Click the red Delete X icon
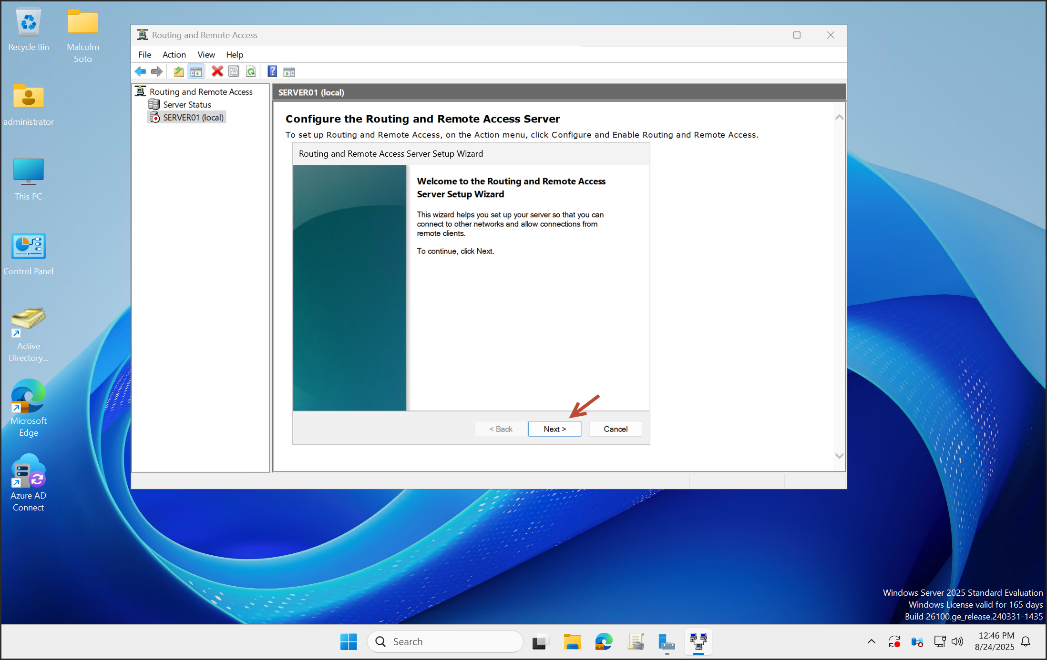This screenshot has height=660, width=1047. tap(217, 72)
